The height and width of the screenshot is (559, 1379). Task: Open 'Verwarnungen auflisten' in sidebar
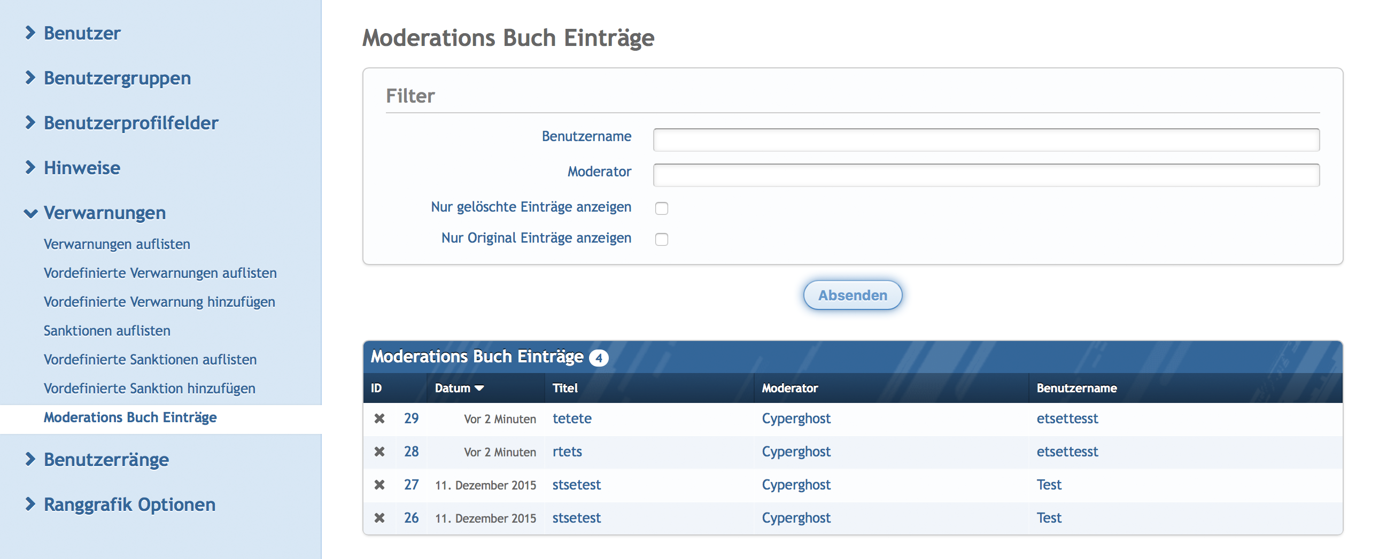pyautogui.click(x=117, y=244)
